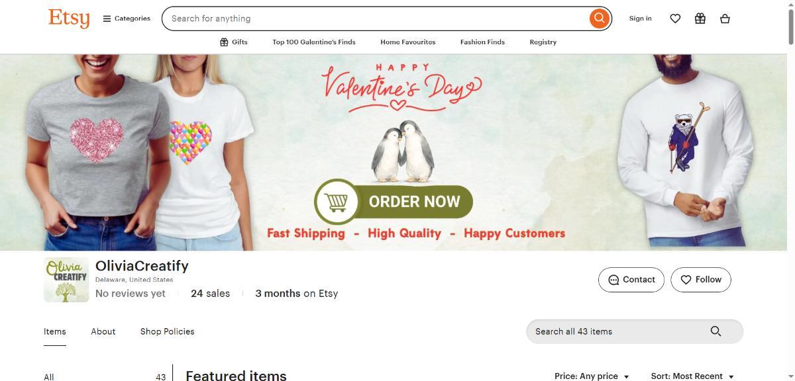Click the Search for anything field
This screenshot has height=381, width=795.
(376, 19)
